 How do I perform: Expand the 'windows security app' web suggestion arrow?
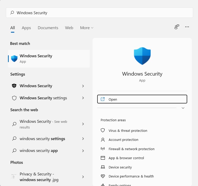(83, 151)
